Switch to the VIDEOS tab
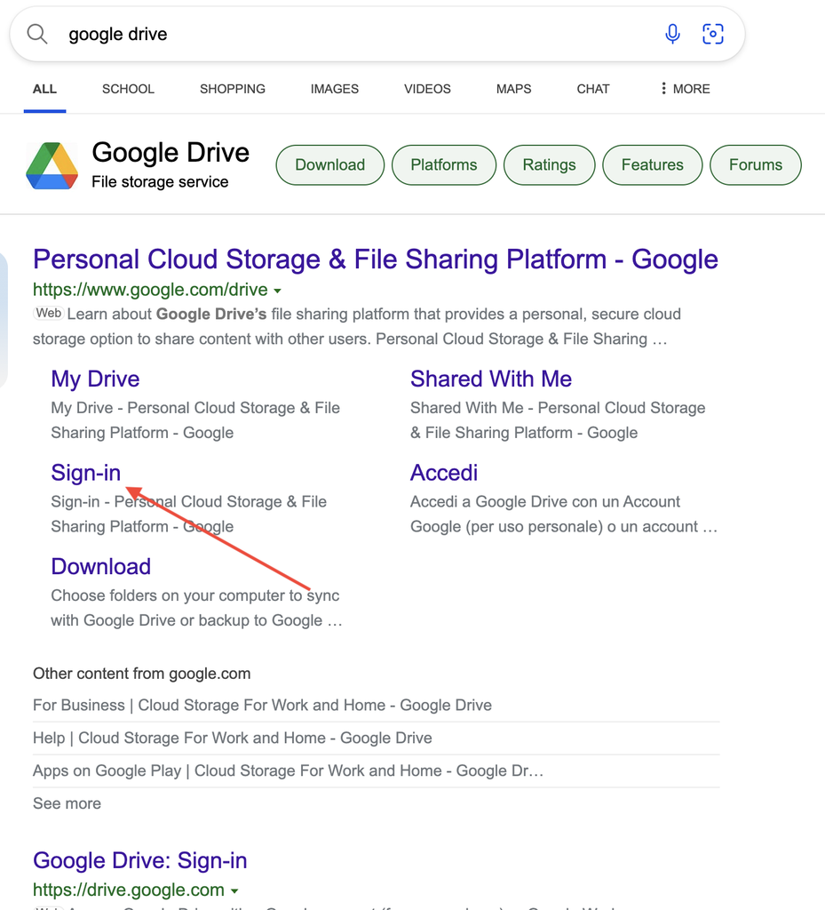The height and width of the screenshot is (910, 825). click(x=427, y=89)
